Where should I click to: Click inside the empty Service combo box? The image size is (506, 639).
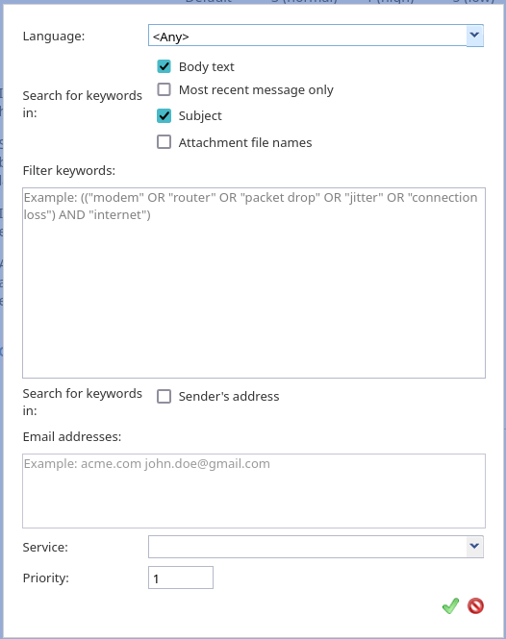308,547
